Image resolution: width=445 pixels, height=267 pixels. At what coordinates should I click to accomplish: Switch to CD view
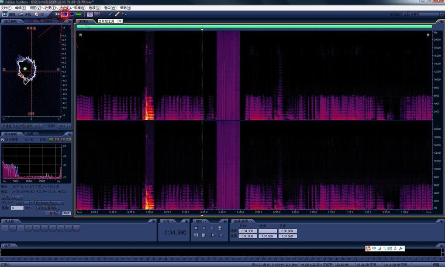[39, 14]
